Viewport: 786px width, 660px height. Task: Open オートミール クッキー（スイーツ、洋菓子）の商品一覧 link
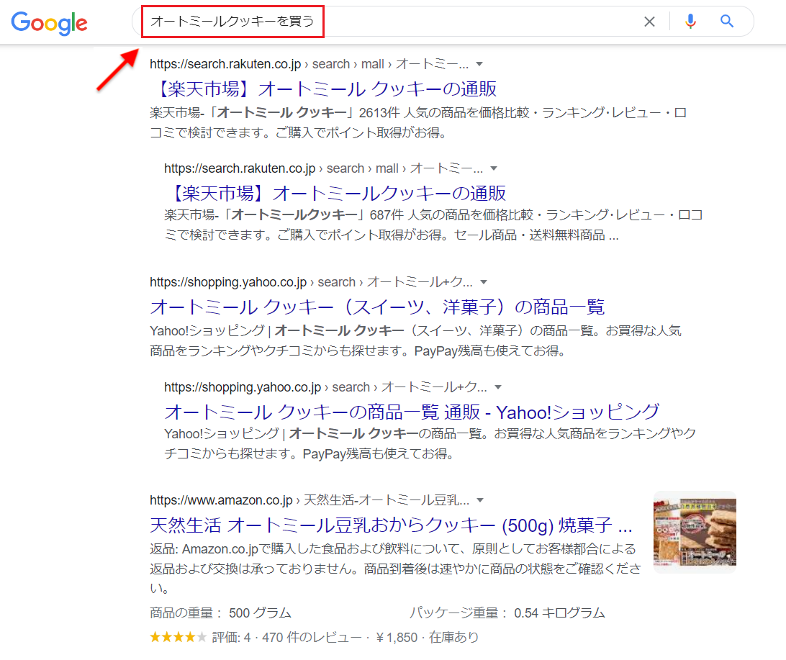point(377,307)
